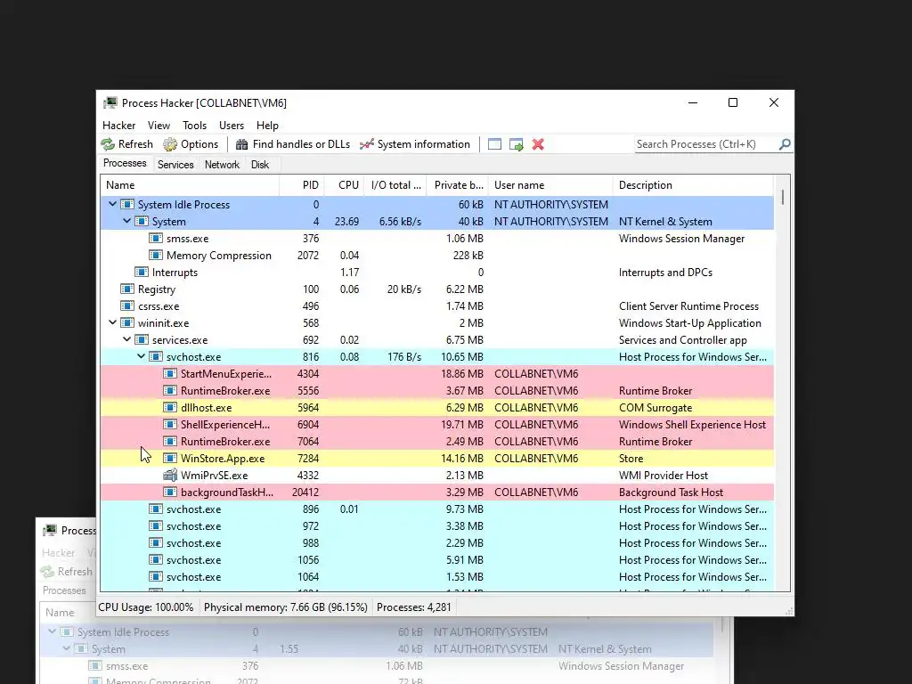Collapse the System Idle Process node
912x684 pixels.
pos(112,204)
